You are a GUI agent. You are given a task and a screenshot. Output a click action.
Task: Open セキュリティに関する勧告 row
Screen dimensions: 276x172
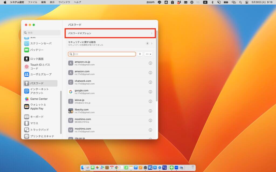[x=110, y=43]
